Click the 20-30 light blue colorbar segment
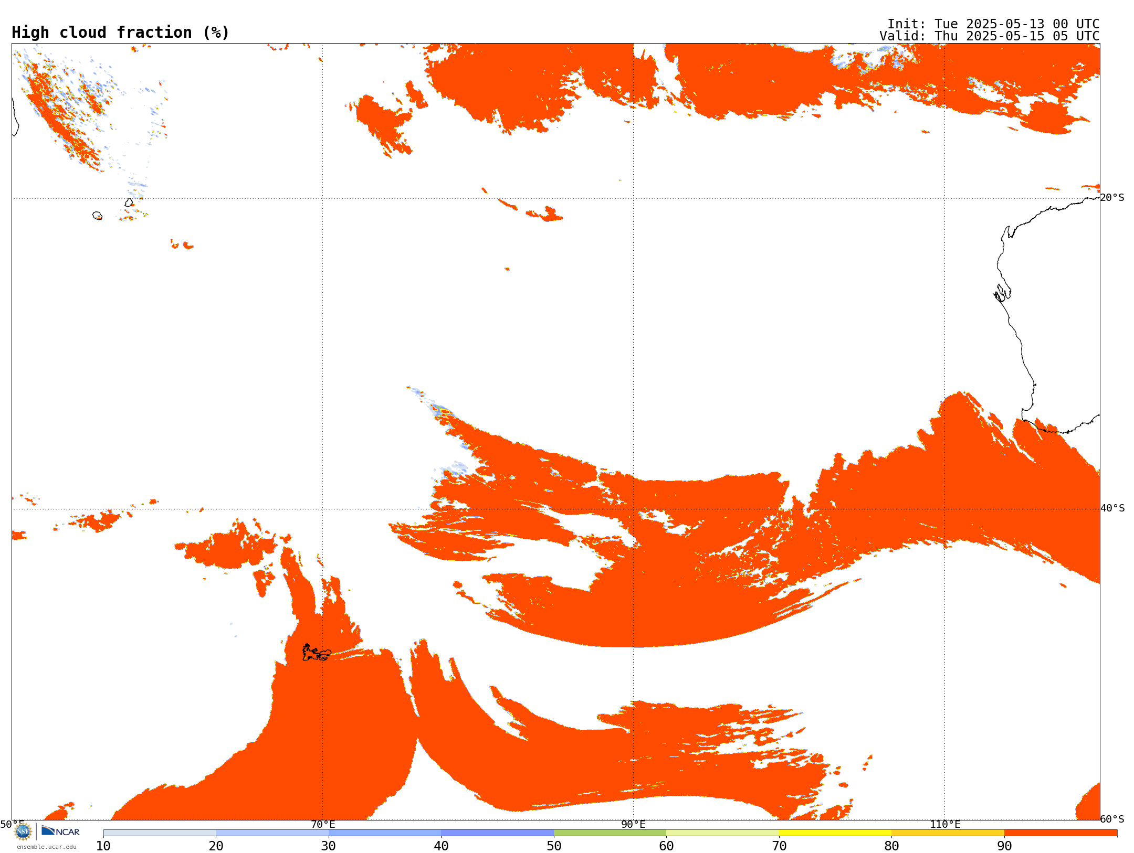This screenshot has width=1134, height=853. [272, 833]
